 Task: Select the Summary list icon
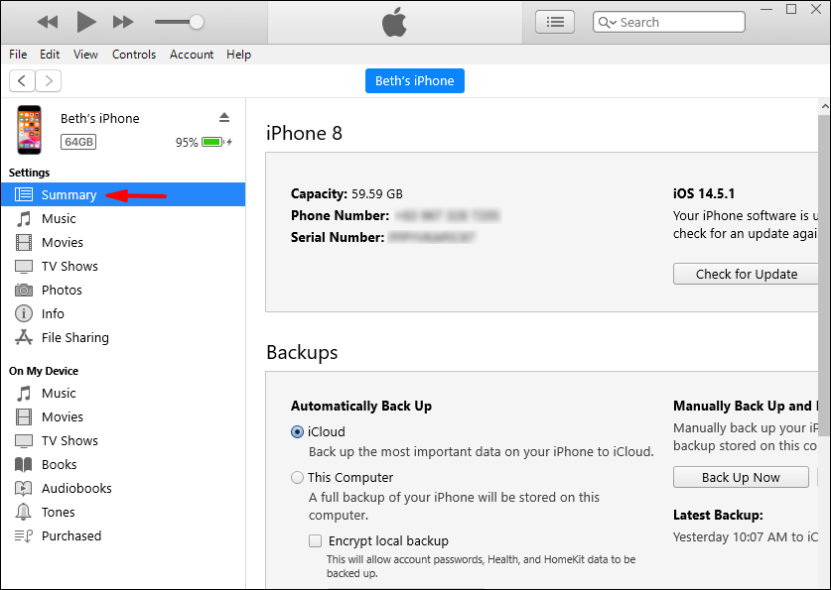point(23,194)
